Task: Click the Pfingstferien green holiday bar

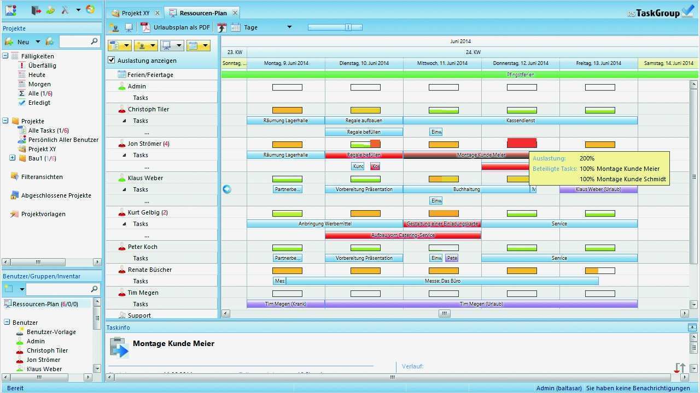Action: (x=459, y=74)
